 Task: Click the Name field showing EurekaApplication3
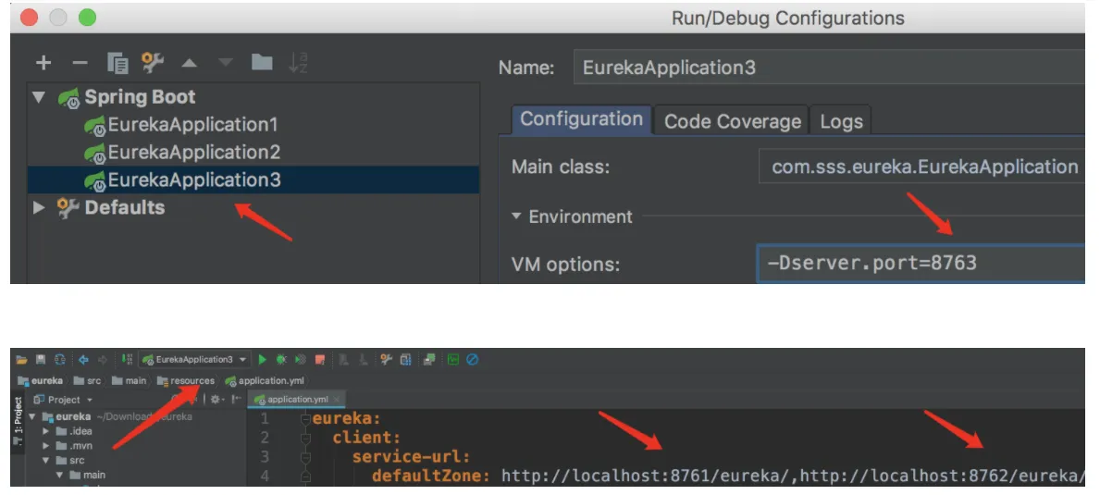click(829, 68)
